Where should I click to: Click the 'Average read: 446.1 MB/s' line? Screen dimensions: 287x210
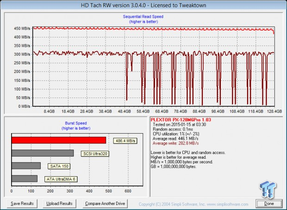tap(175, 139)
